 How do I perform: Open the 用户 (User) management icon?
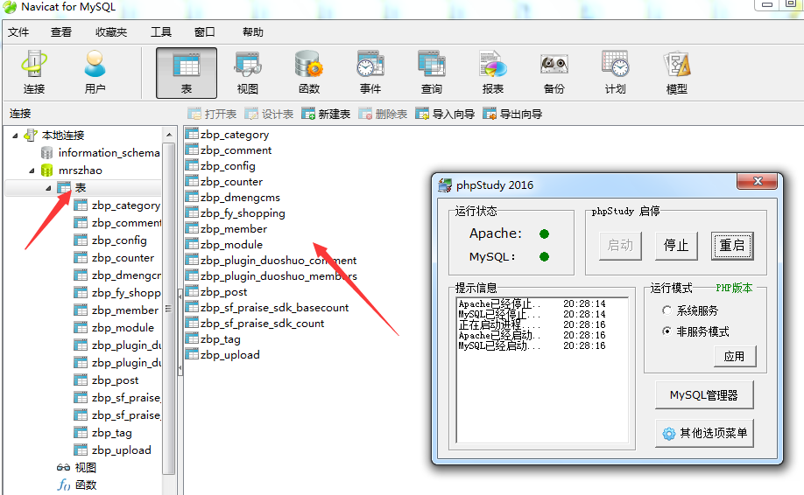tap(95, 72)
